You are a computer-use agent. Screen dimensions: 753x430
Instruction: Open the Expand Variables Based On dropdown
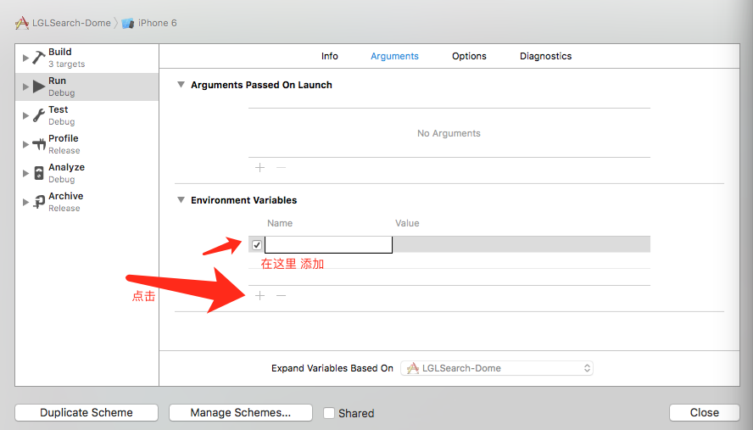tap(497, 368)
